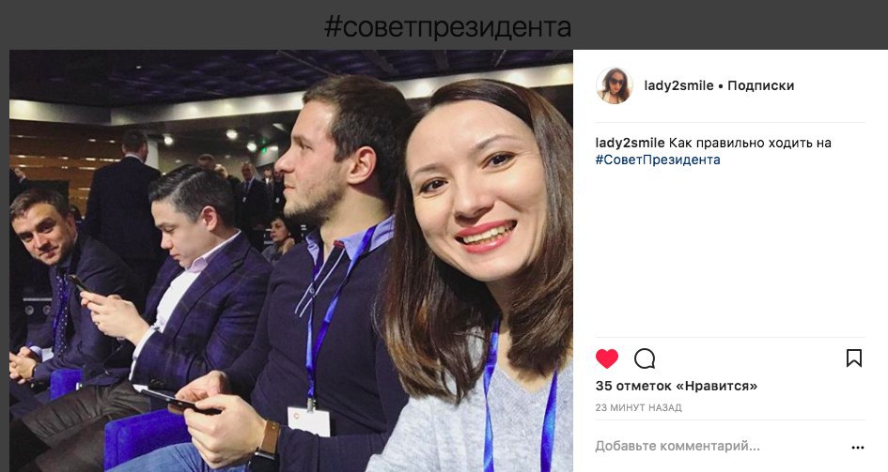This screenshot has width=888, height=472.
Task: Open the comment speech bubble icon
Action: (x=645, y=358)
